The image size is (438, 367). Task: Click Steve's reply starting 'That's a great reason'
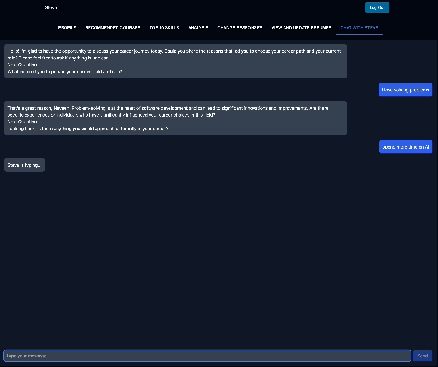click(168, 111)
